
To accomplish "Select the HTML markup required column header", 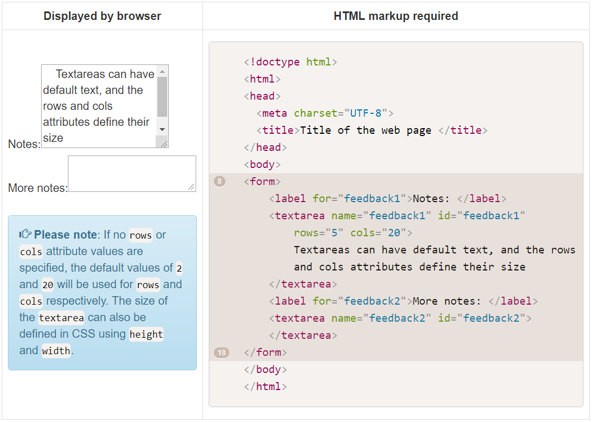I will pos(396,15).
